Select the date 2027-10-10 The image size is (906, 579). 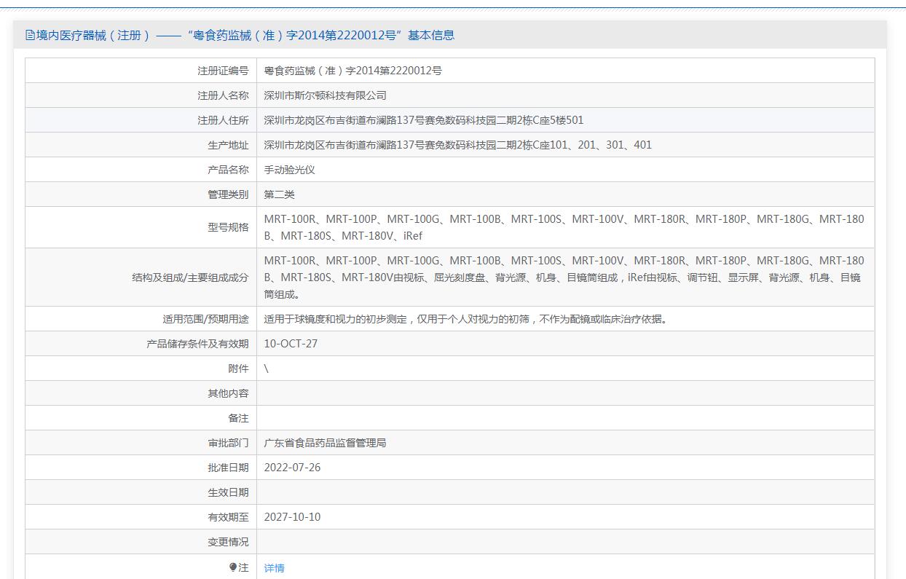(292, 517)
